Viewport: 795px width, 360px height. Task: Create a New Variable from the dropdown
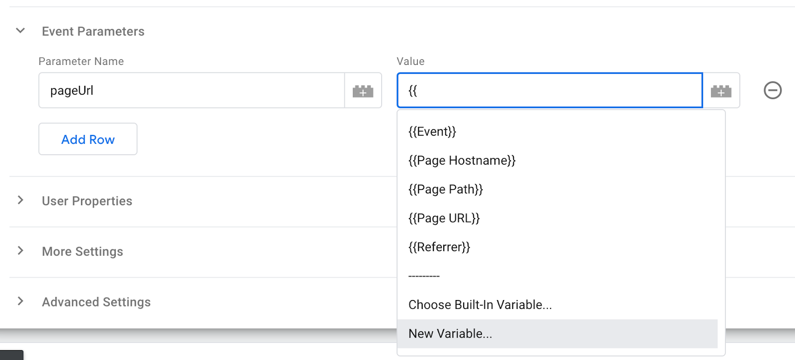point(449,333)
